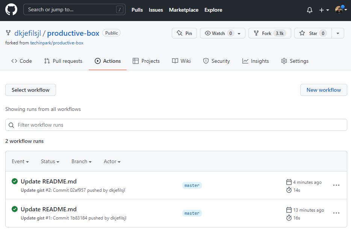Click stopwatch icon beside 16s
The height and width of the screenshot is (241, 351).
pyautogui.click(x=289, y=218)
